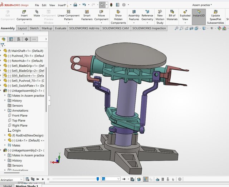The height and width of the screenshot is (187, 229).
Task: Click the Edit Appearance color ball
Action: [219, 28]
